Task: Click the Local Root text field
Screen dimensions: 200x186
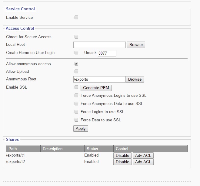Action: (99, 45)
